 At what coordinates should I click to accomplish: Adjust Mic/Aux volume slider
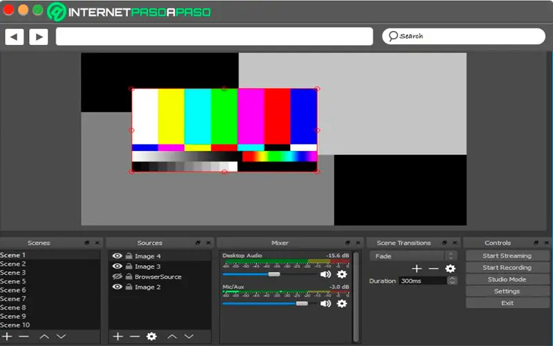click(x=301, y=303)
